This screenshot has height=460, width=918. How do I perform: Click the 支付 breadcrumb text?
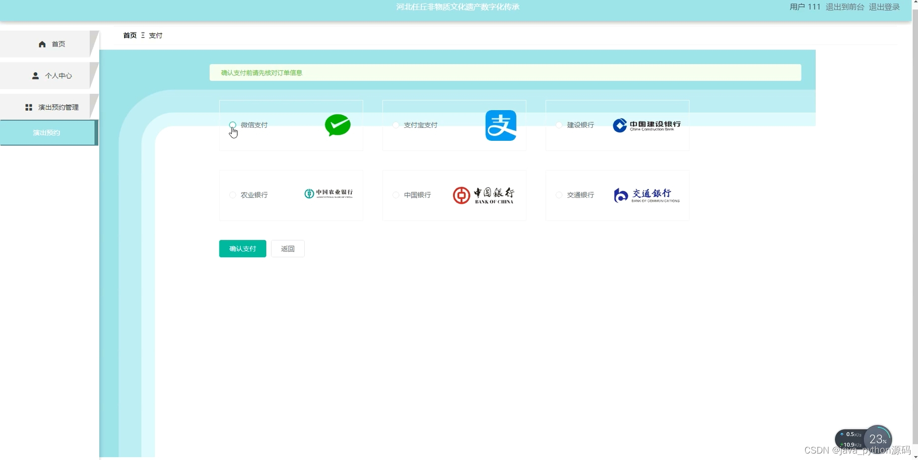(x=156, y=35)
